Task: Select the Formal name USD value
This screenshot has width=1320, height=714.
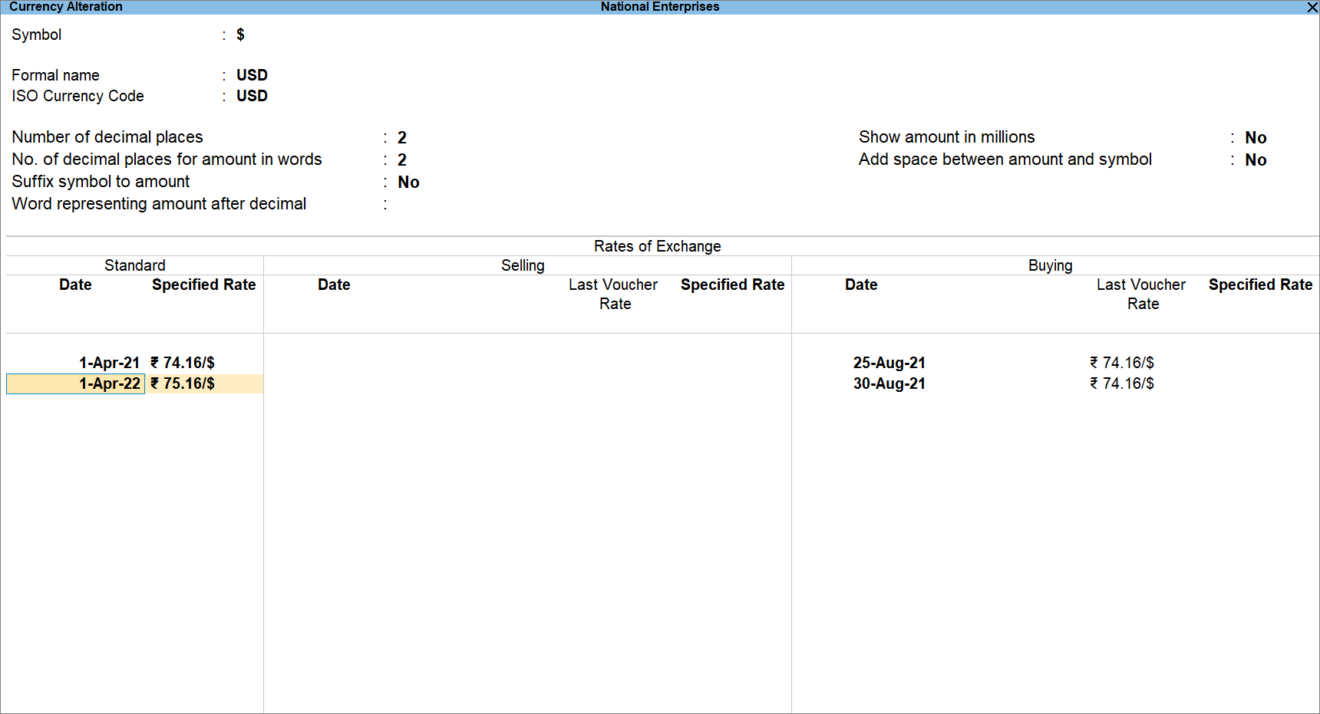Action: coord(252,75)
